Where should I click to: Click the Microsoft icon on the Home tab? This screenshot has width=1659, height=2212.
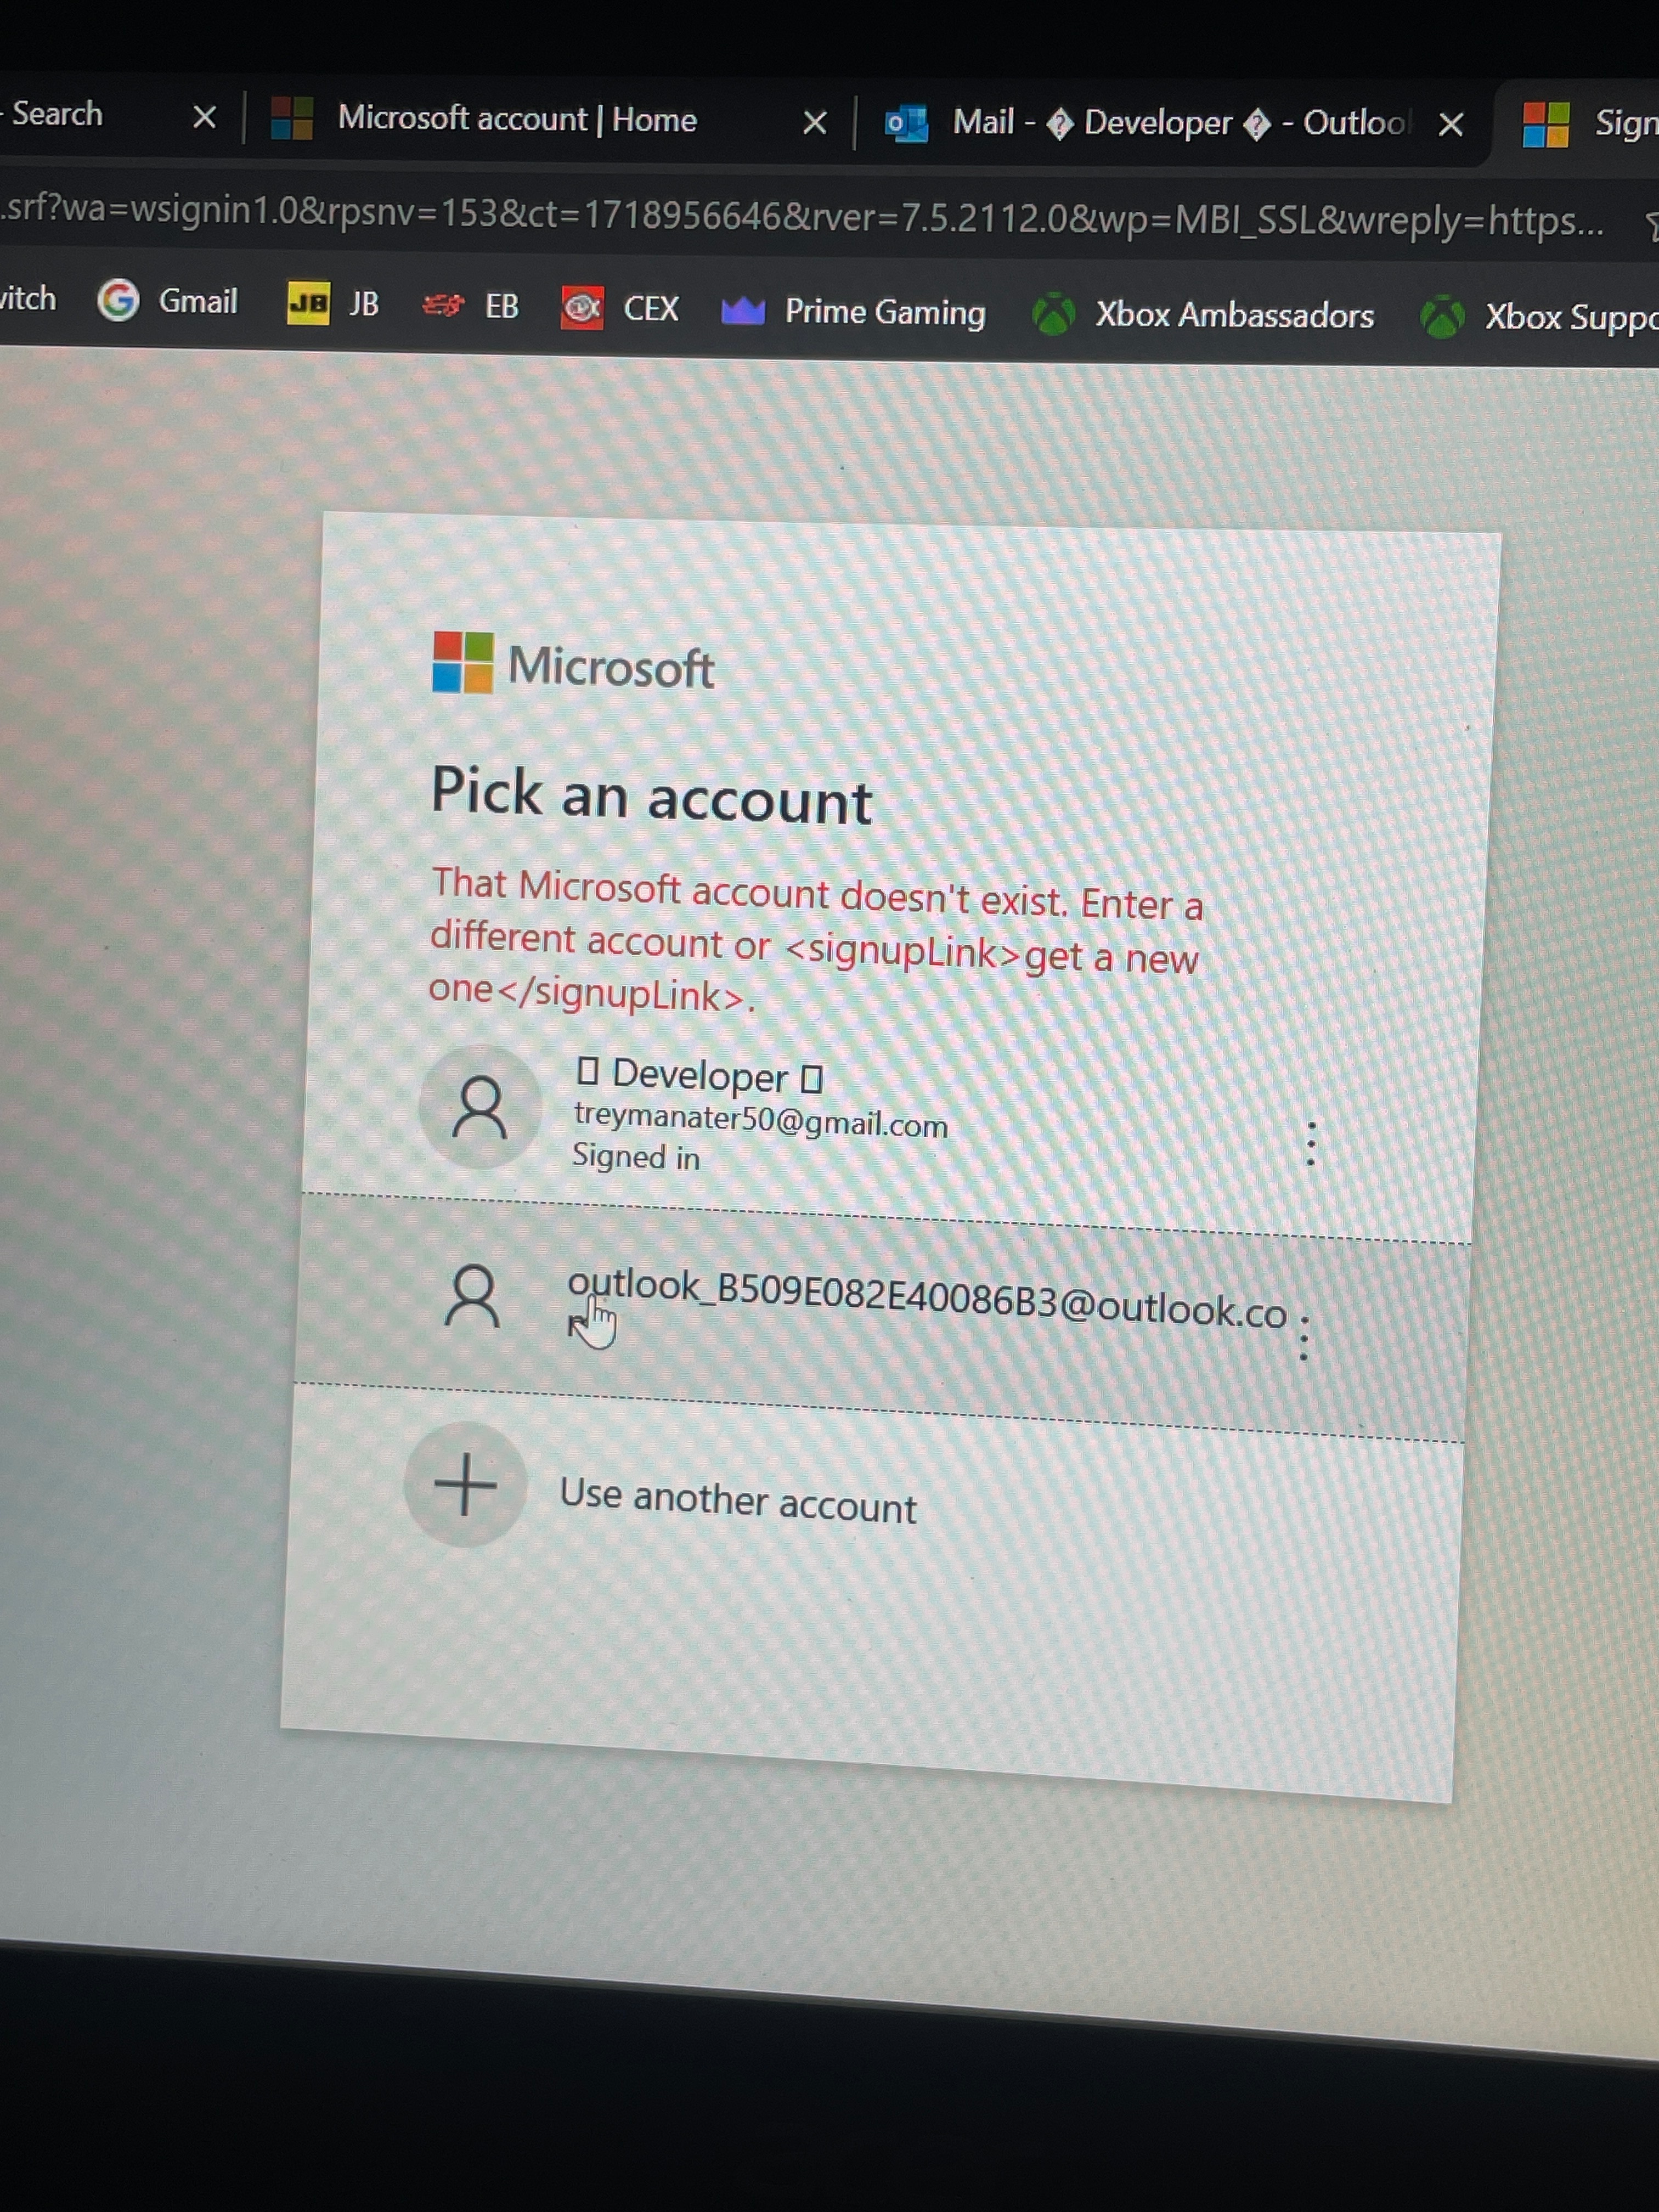point(292,117)
